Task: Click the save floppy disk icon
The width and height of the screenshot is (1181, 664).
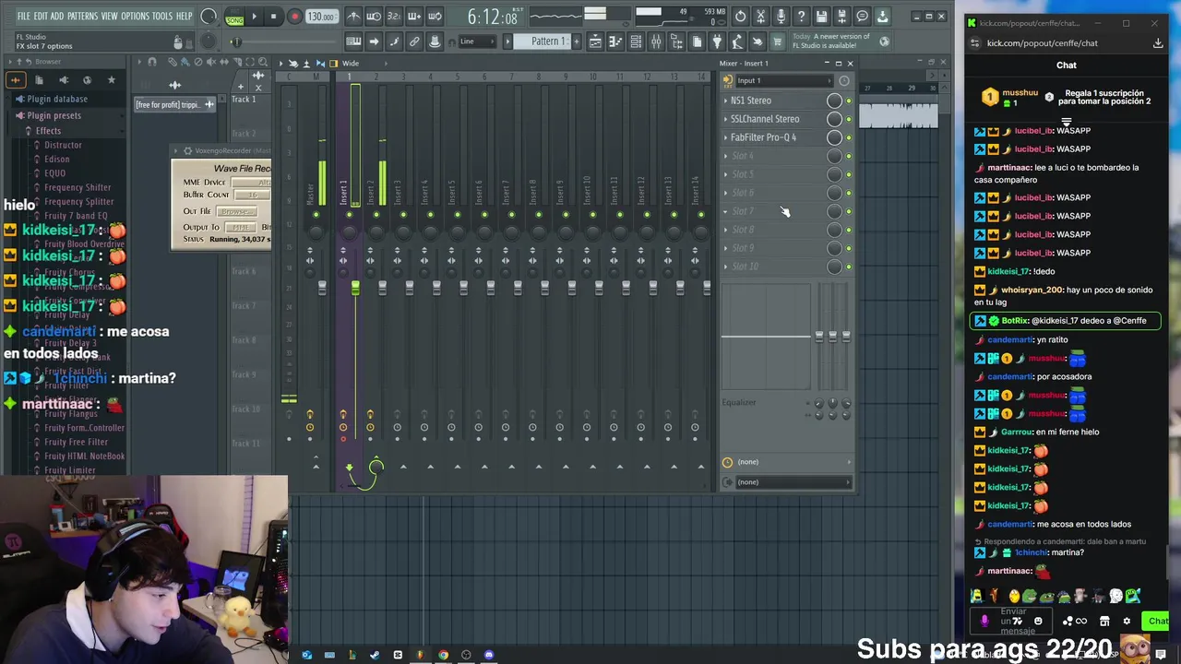Action: tap(821, 17)
